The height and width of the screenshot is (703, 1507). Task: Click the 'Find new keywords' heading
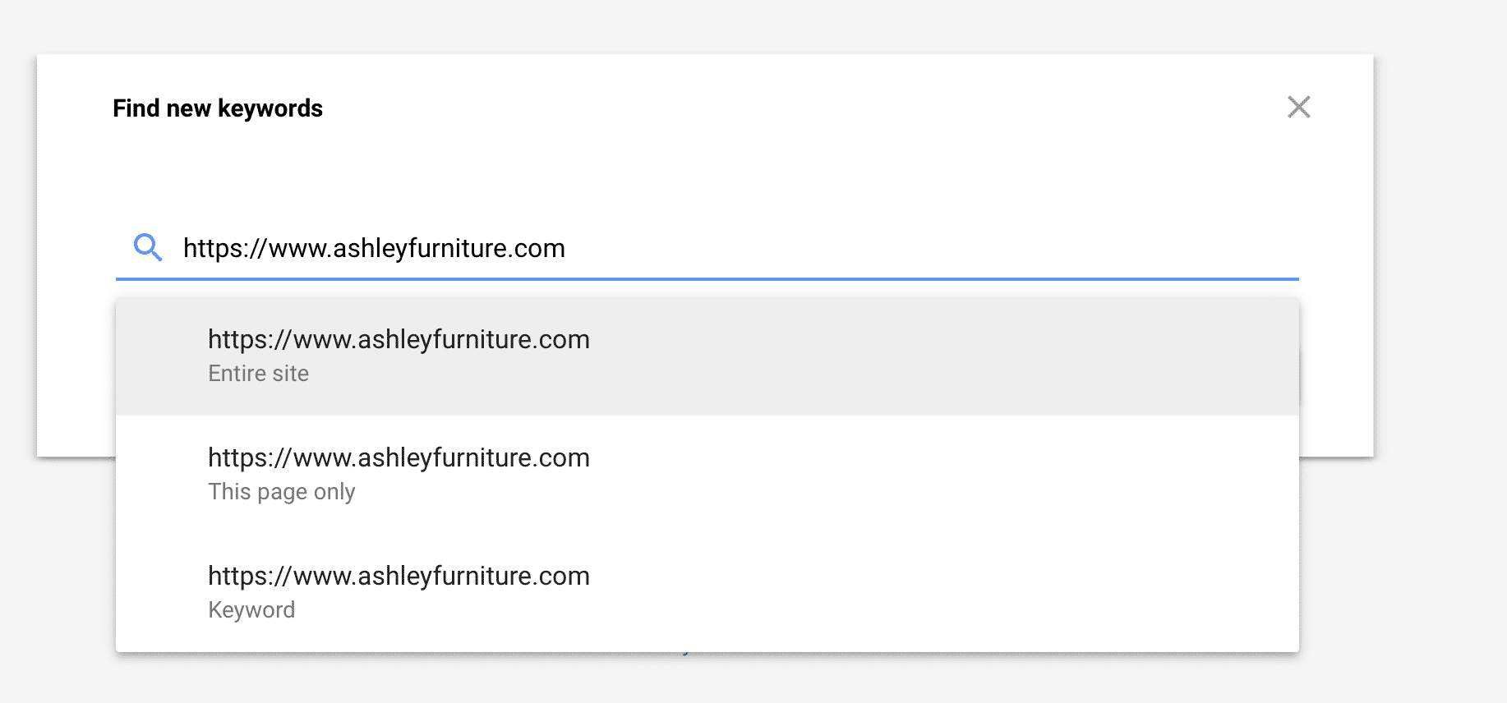point(218,108)
